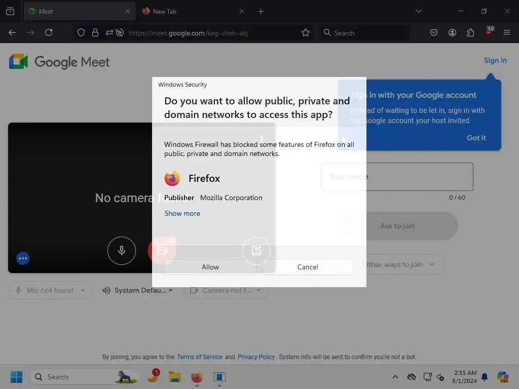Click the Your name input field
Viewport: 519px width, 389px height.
397,177
